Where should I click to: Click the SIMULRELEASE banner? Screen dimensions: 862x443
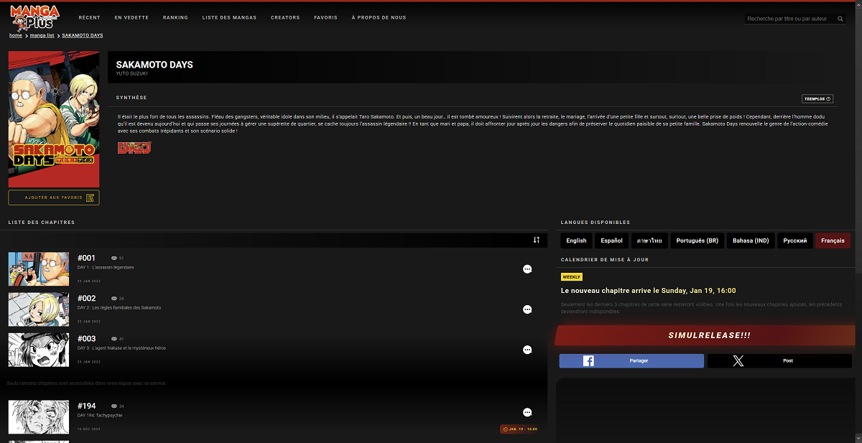click(x=709, y=335)
